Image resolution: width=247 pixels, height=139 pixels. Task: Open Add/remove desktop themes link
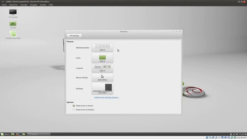pyautogui.click(x=107, y=97)
